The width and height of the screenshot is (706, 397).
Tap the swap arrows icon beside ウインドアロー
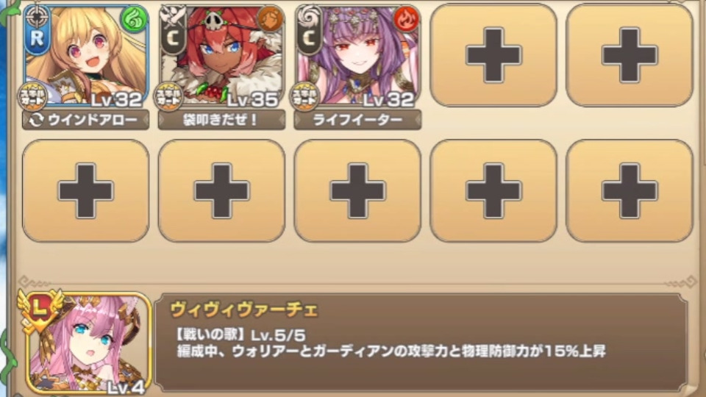pos(36,120)
